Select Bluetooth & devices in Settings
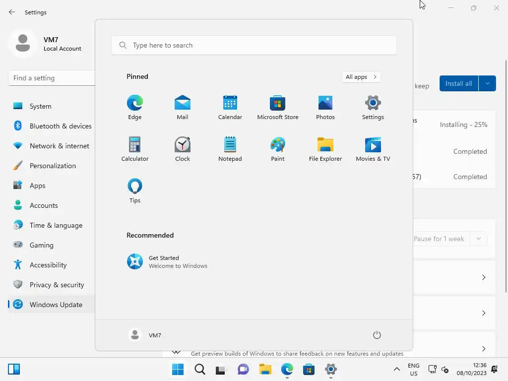 52,126
